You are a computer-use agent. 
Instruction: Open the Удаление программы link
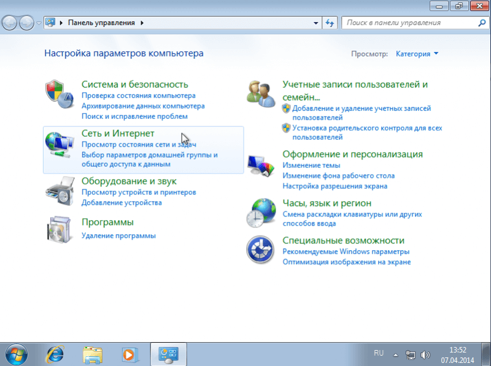tap(118, 235)
